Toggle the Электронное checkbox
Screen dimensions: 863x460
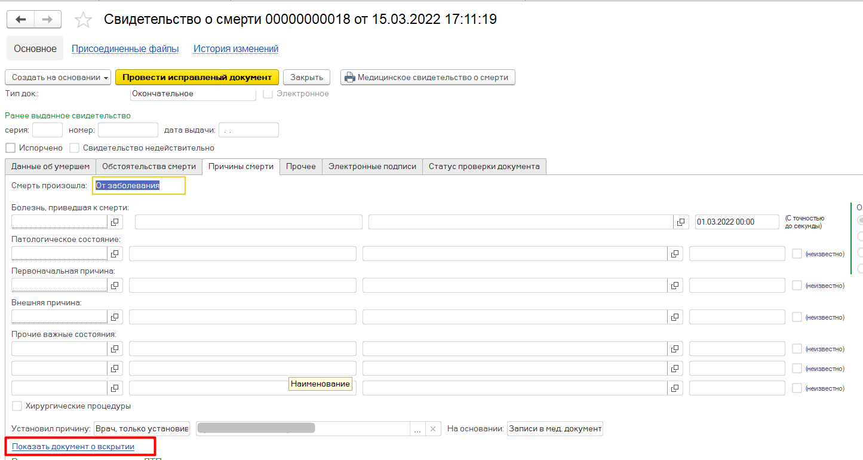[268, 93]
